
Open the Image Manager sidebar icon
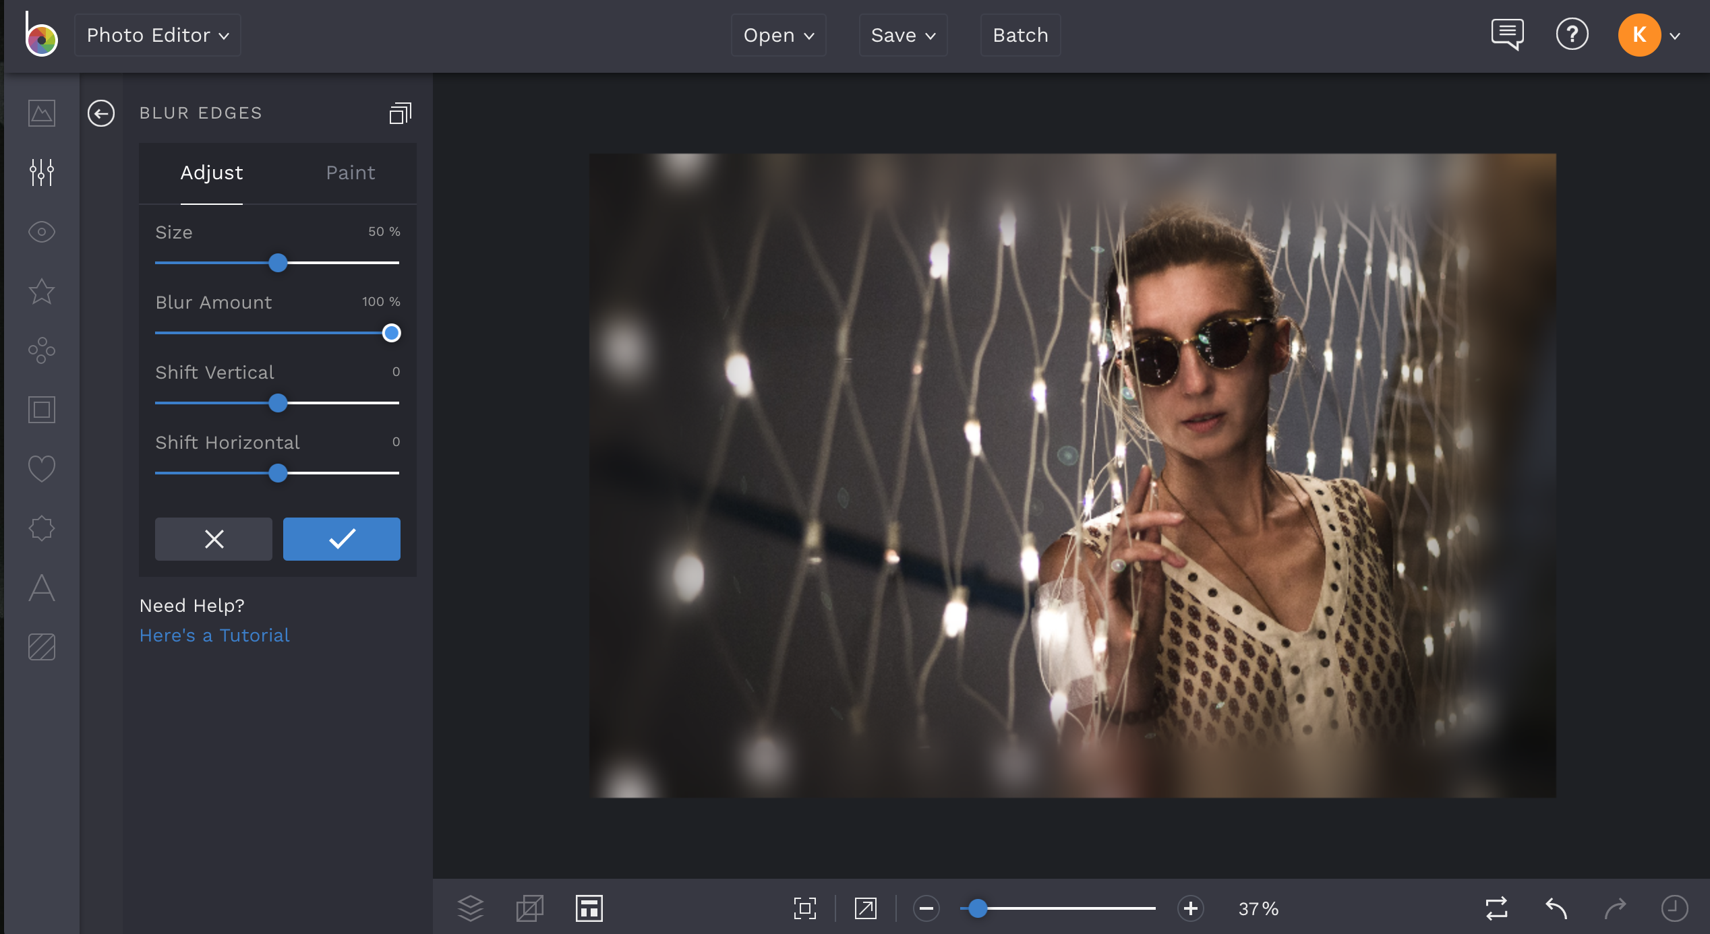(x=42, y=113)
